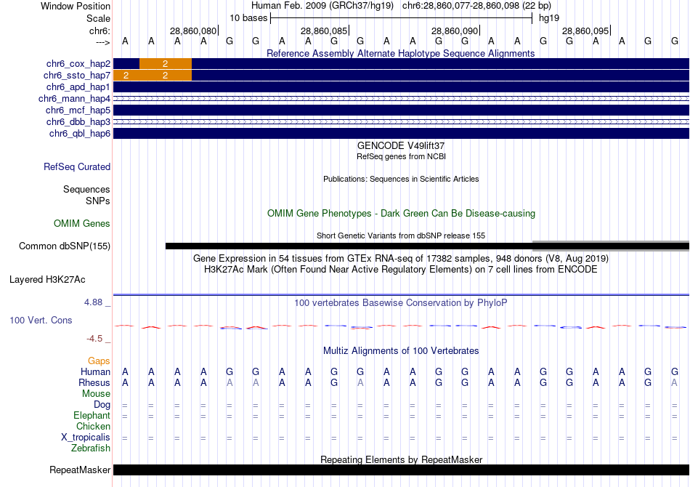Screen dimensions: 690x487
Task: Select the Mouse species label
Action: 96,394
